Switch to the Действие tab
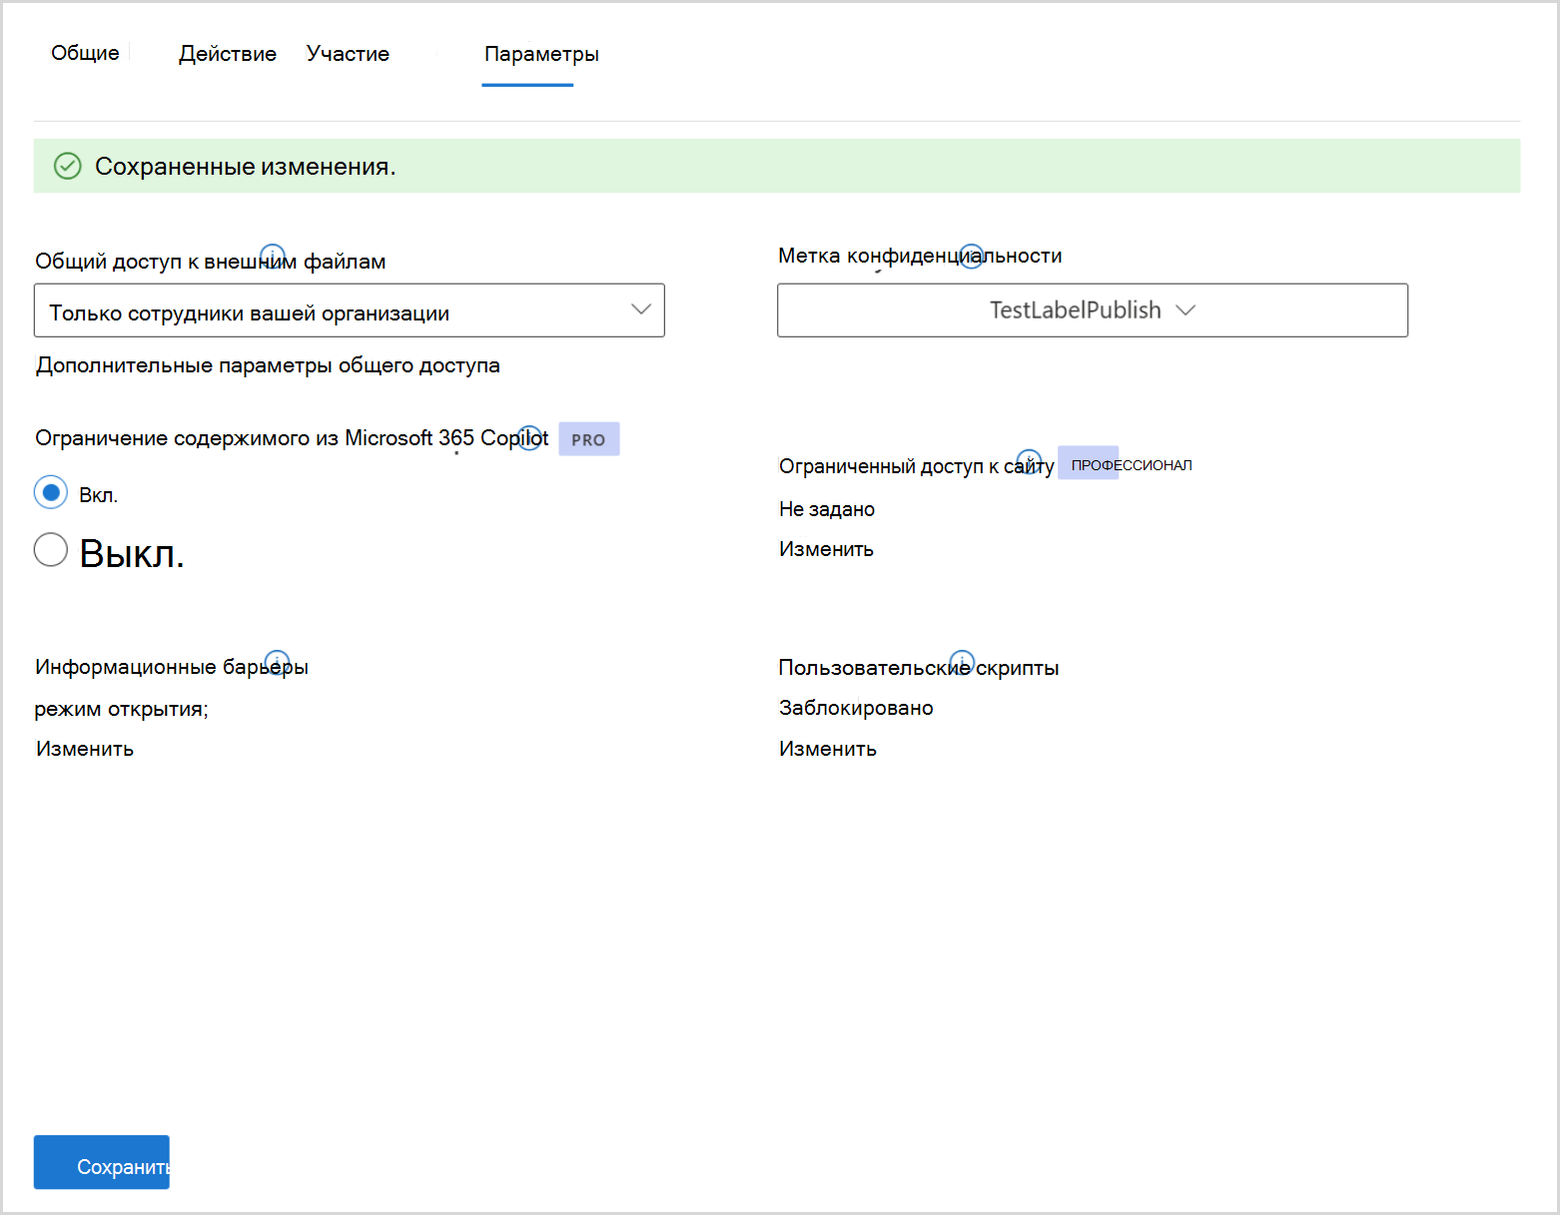This screenshot has height=1215, width=1560. coord(228,54)
